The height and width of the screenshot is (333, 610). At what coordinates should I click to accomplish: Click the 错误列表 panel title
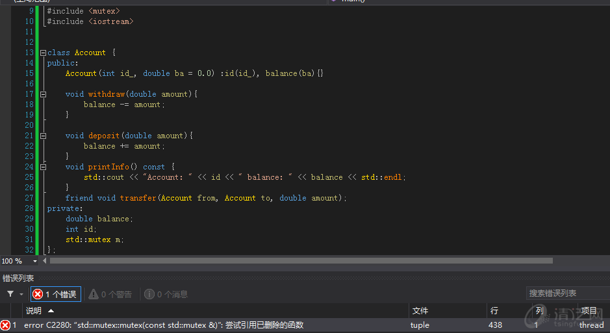tap(18, 278)
